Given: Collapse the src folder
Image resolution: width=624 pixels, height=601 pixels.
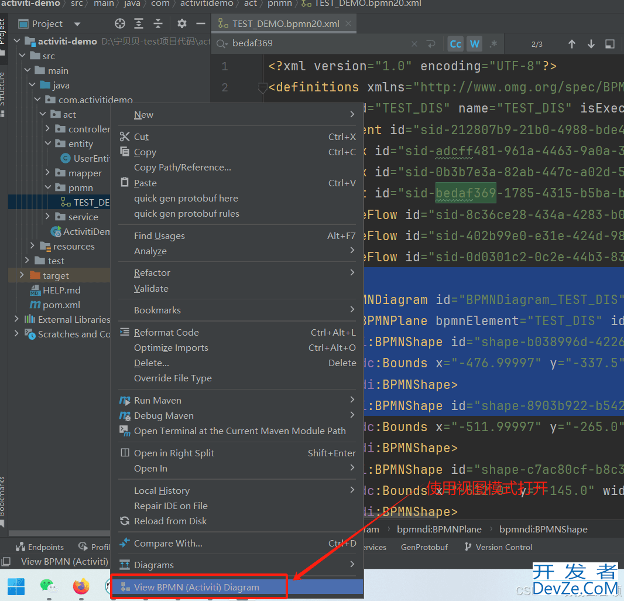Looking at the screenshot, I should tap(22, 56).
